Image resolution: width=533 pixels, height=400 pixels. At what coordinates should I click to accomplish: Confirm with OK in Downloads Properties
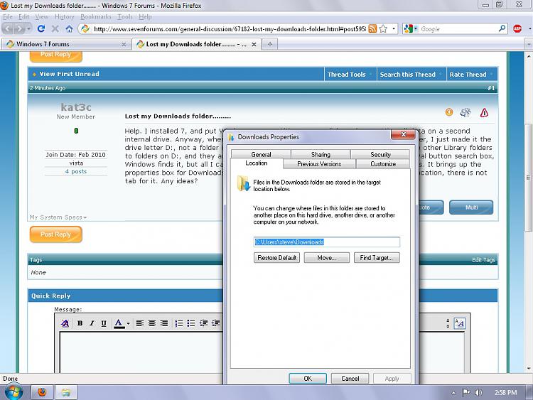pos(308,378)
